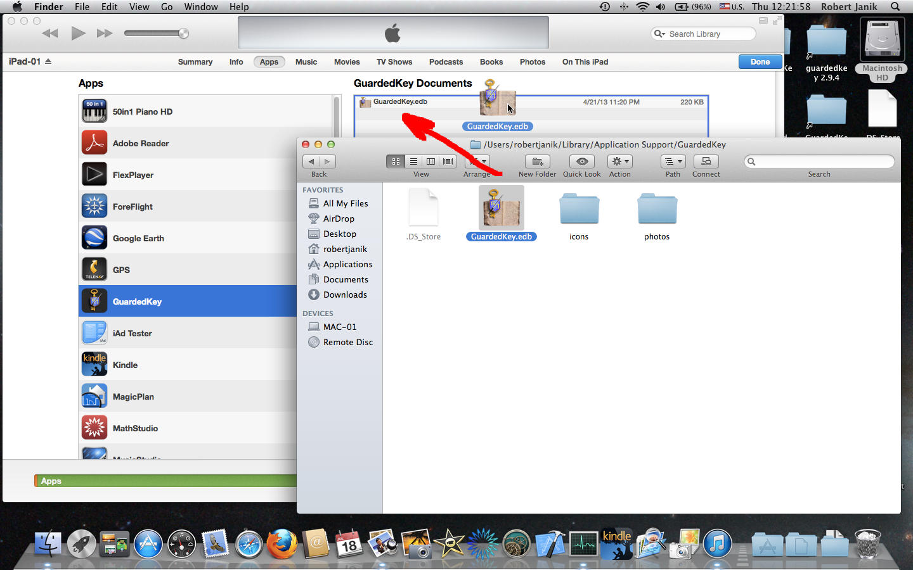This screenshot has height=570, width=913.
Task: Select the FlexPlayer app icon
Action: [94, 175]
